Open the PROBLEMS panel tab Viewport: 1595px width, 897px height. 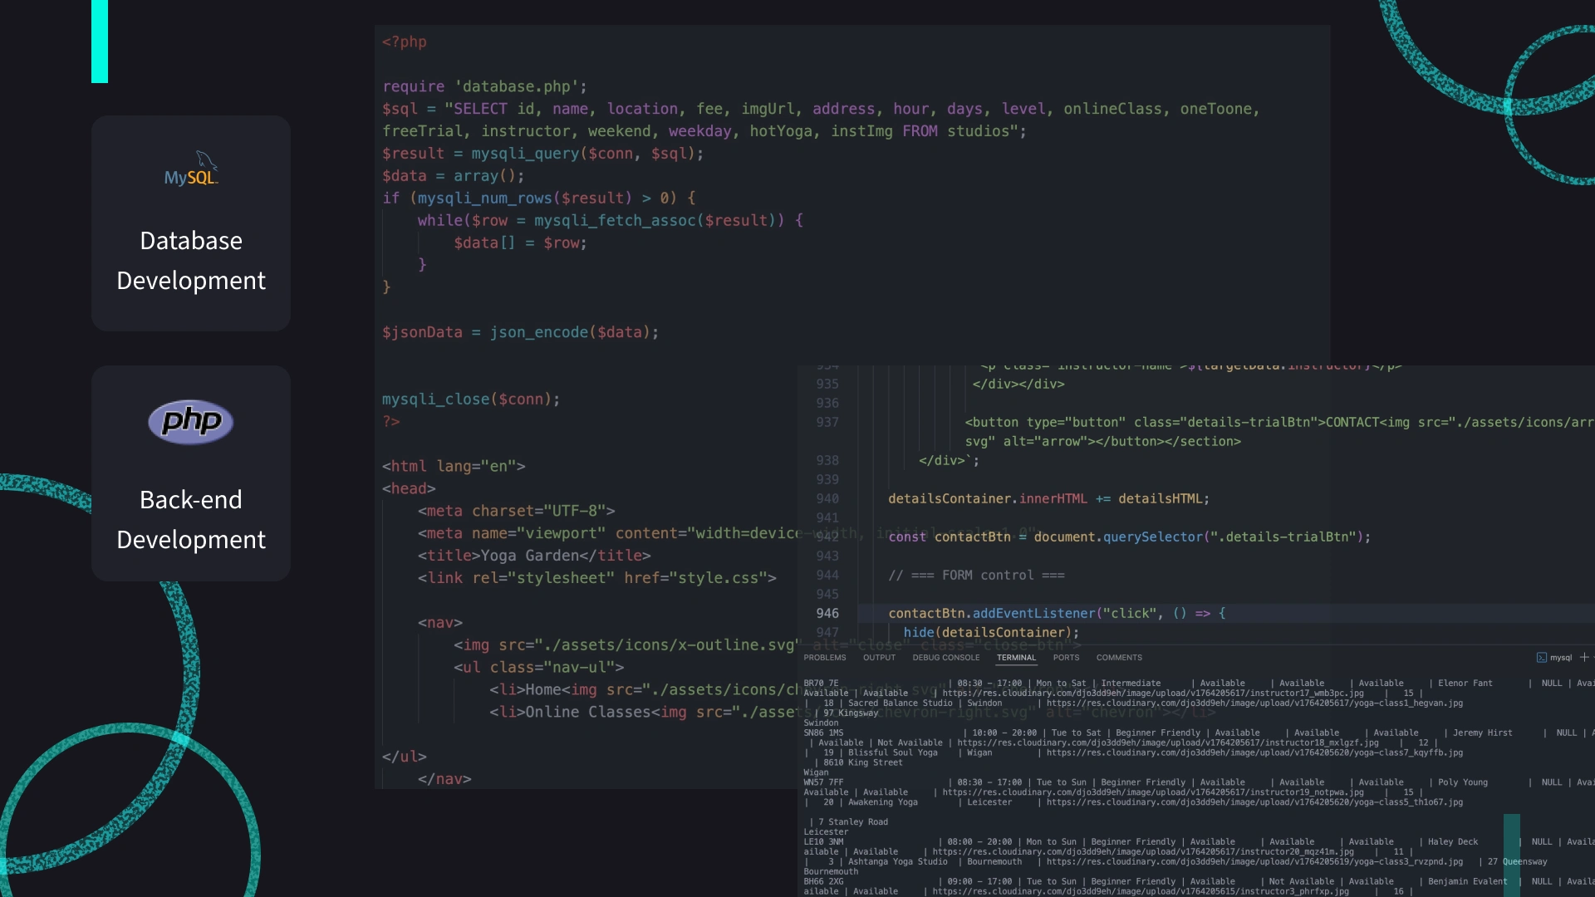coord(824,658)
